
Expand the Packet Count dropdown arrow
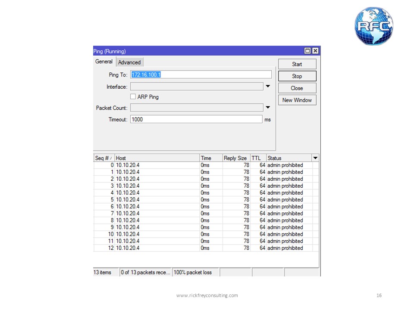pyautogui.click(x=268, y=107)
